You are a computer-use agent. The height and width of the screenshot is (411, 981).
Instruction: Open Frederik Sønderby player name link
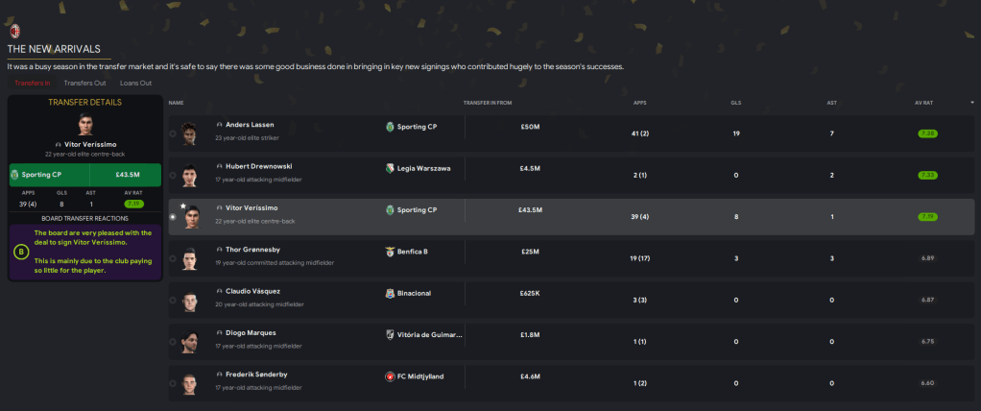coord(257,375)
